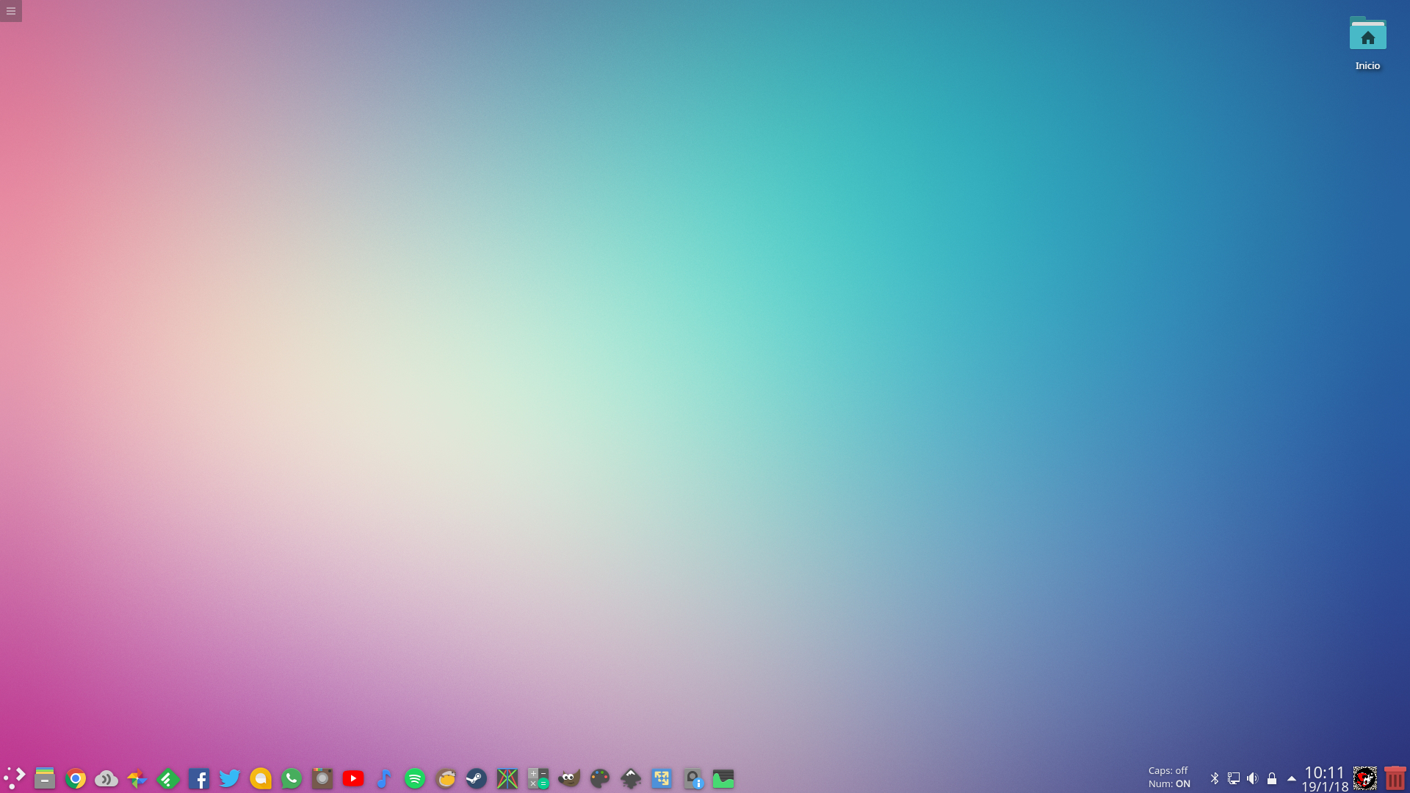Launch Google Photos pinwheel icon
This screenshot has height=793, width=1410.
[x=137, y=778]
